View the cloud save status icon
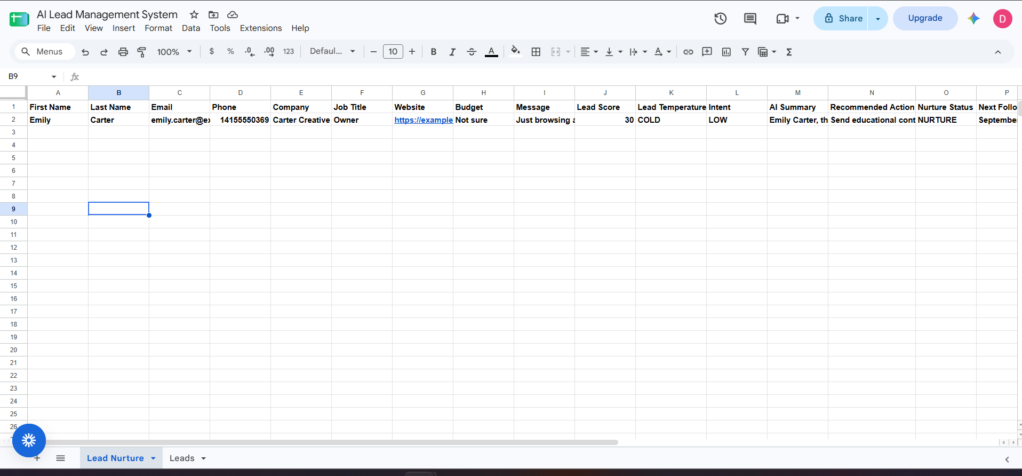Screen dimensions: 1022x476 point(233,14)
